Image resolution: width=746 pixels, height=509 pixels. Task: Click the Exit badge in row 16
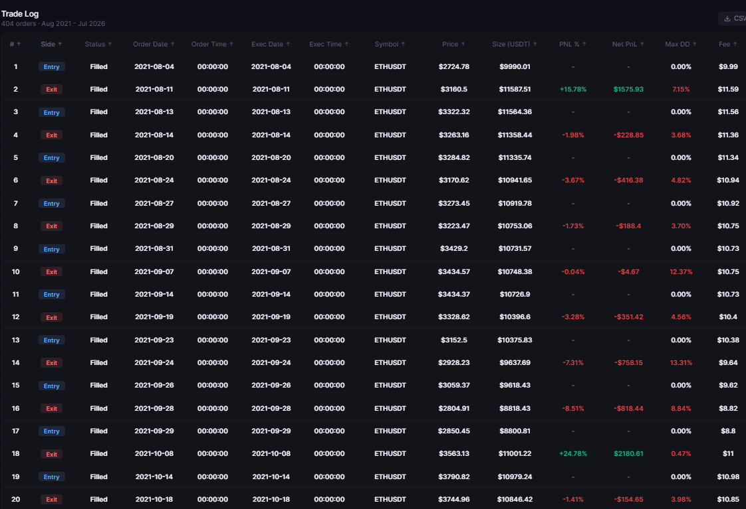point(51,408)
